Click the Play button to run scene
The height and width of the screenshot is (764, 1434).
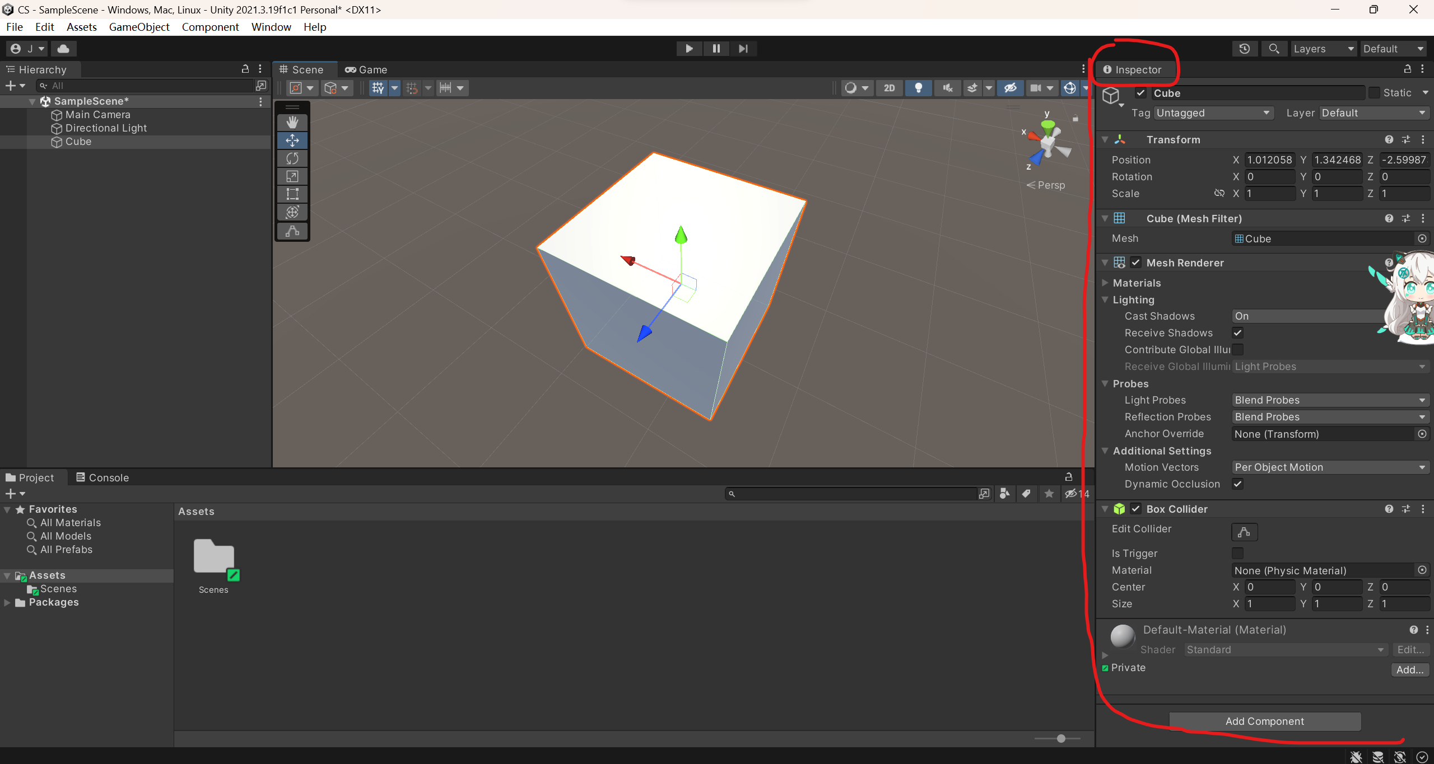[x=688, y=48]
